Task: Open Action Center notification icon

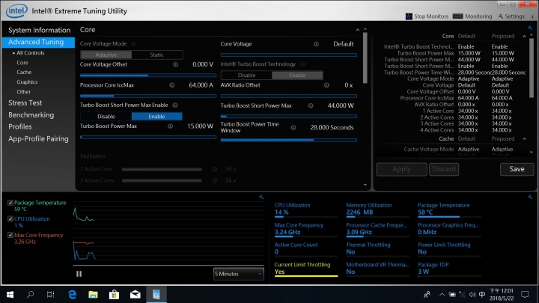Action: tap(525, 295)
